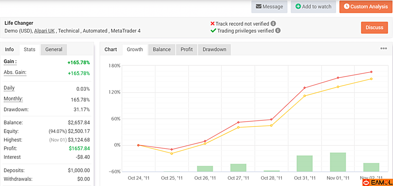This screenshot has height=186, width=393.
Task: Select the Growth chart tab
Action: coord(135,49)
